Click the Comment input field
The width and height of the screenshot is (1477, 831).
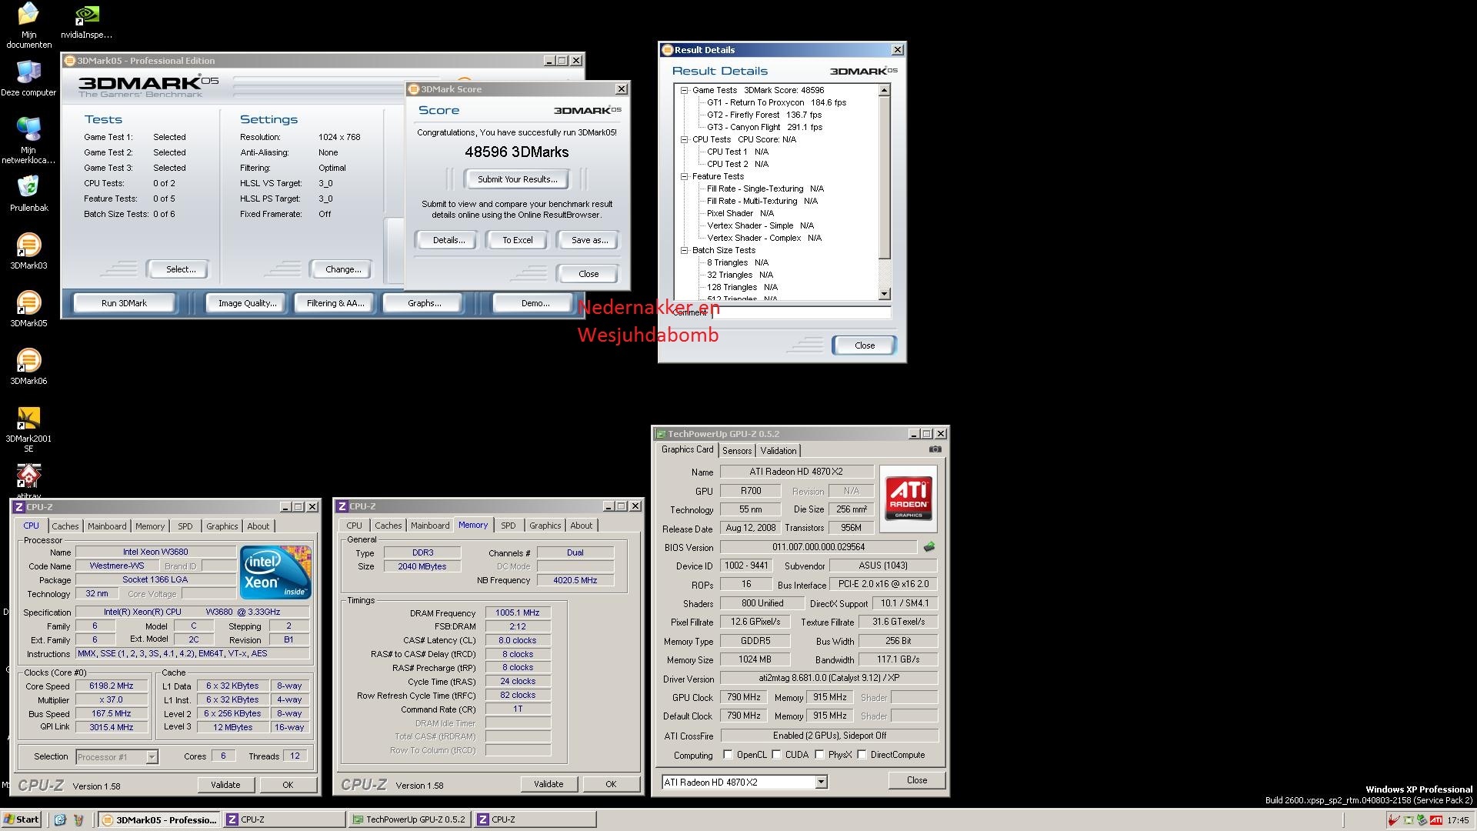pyautogui.click(x=800, y=312)
